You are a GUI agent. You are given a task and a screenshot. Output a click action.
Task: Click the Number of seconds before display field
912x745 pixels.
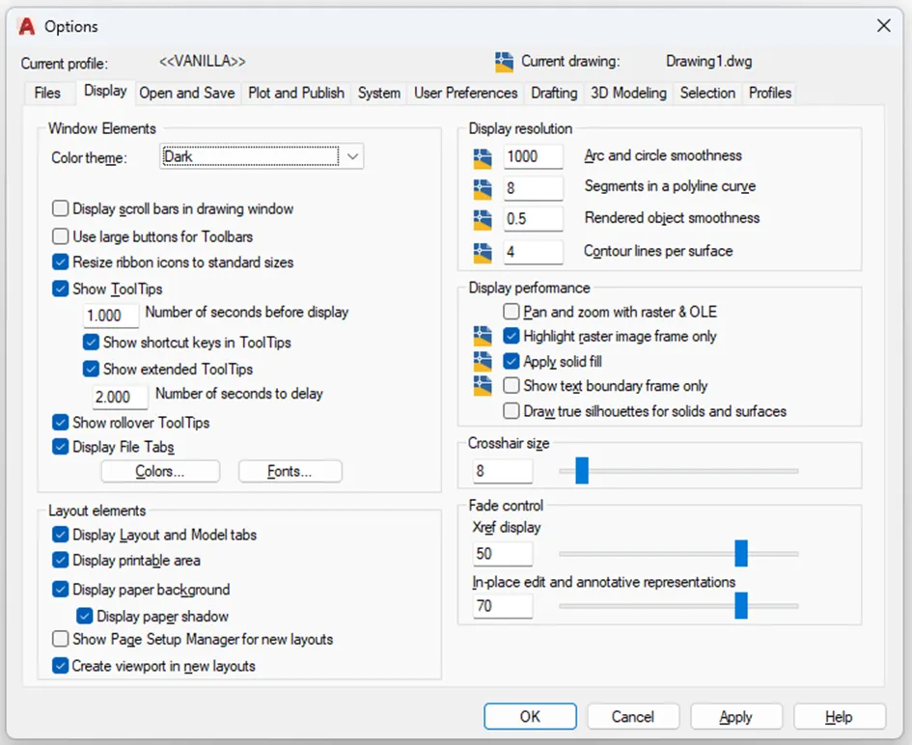tap(110, 315)
